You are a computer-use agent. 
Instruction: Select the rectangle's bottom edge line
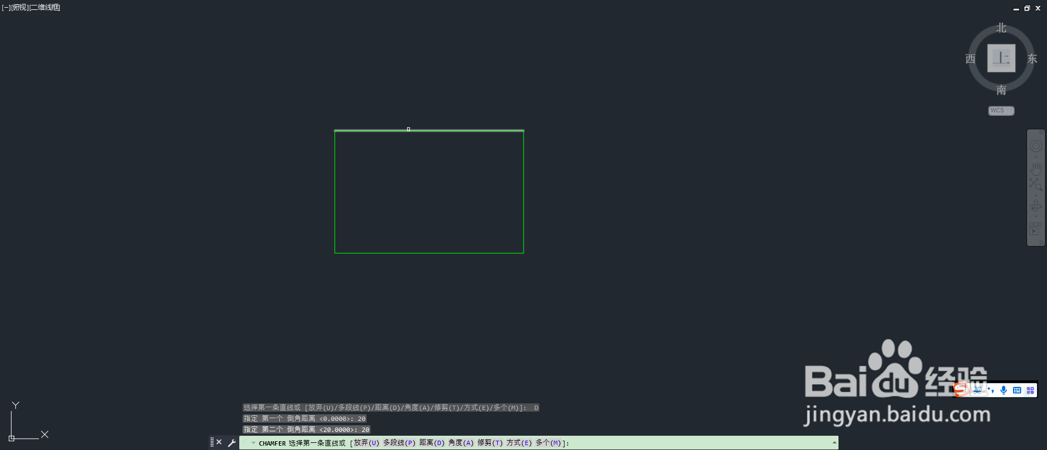(x=429, y=253)
